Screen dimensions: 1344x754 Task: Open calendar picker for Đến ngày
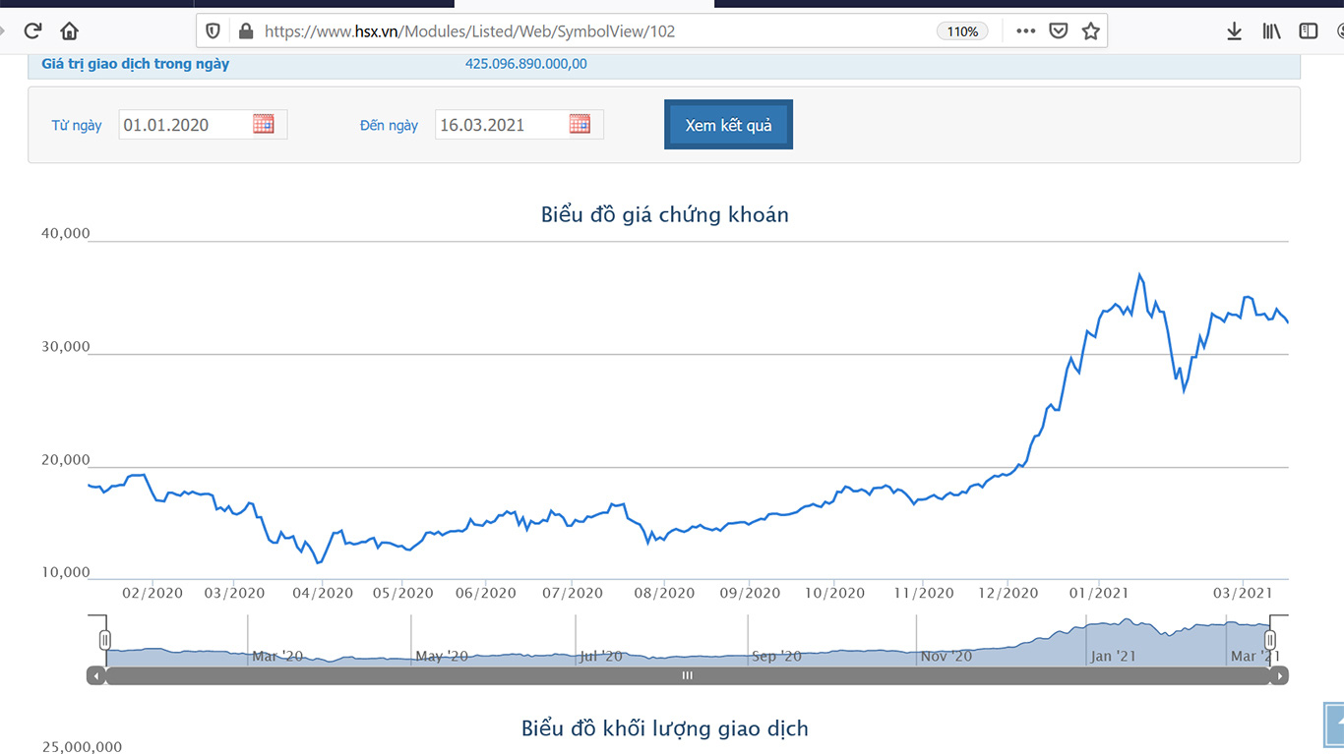coord(580,125)
